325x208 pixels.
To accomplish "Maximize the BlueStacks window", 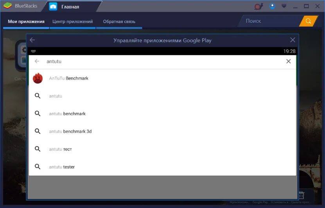I will click(306, 6).
